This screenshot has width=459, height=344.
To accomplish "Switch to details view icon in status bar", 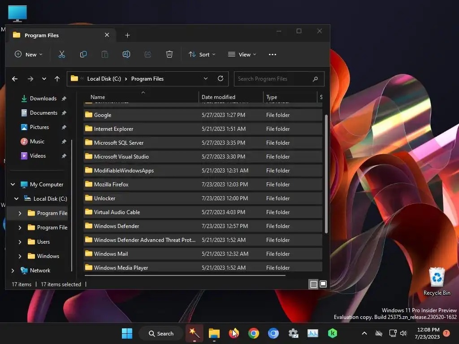I will click(313, 284).
